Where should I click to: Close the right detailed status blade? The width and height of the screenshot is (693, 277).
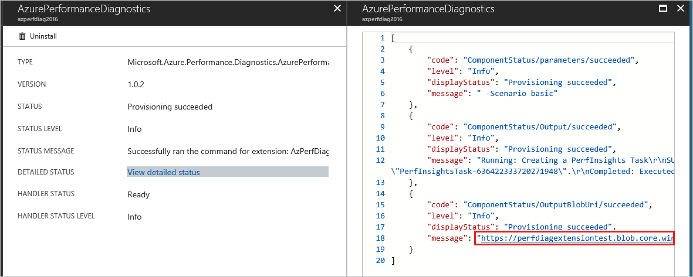pyautogui.click(x=680, y=8)
